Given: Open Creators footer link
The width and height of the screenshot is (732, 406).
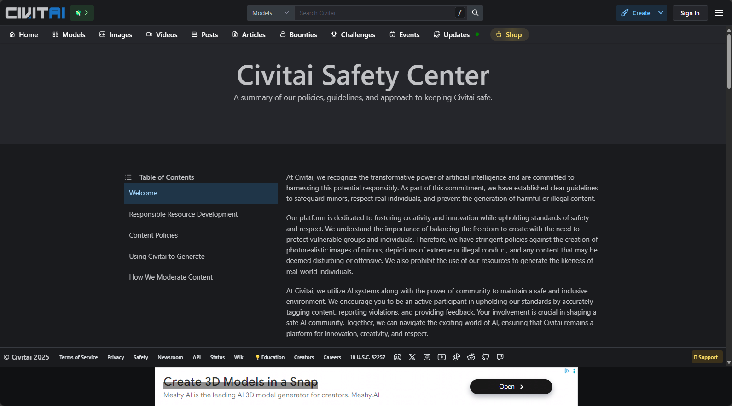Looking at the screenshot, I should point(304,357).
